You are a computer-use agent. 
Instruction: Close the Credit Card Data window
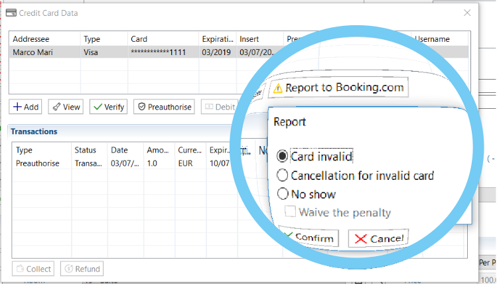point(467,13)
